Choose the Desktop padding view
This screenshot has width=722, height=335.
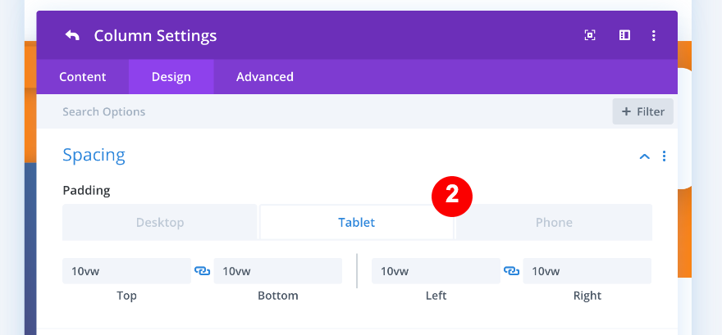(160, 222)
